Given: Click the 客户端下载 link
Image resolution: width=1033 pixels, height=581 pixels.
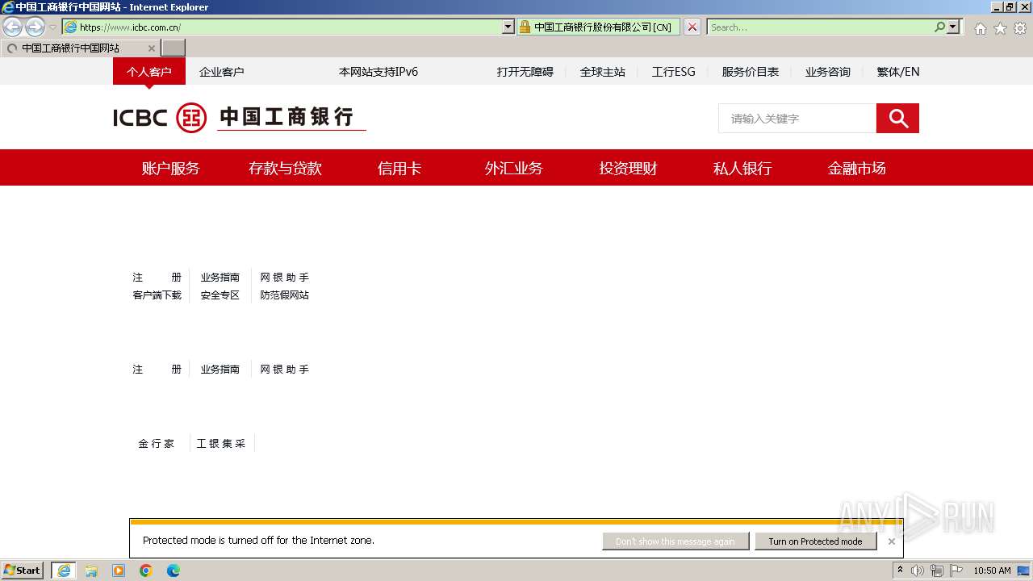Looking at the screenshot, I should click(157, 295).
